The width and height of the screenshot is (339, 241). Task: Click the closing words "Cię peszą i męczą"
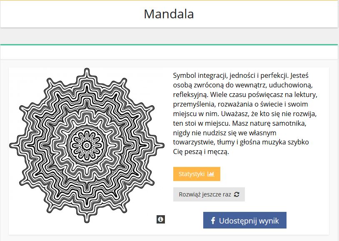pyautogui.click(x=201, y=152)
